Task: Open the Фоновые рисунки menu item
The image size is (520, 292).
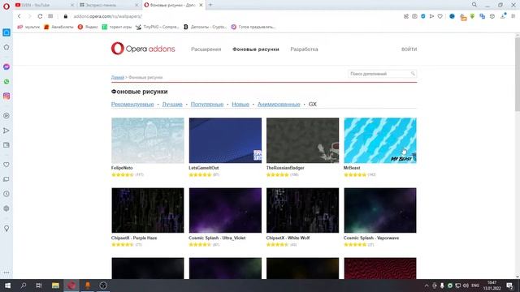Action: (256, 49)
